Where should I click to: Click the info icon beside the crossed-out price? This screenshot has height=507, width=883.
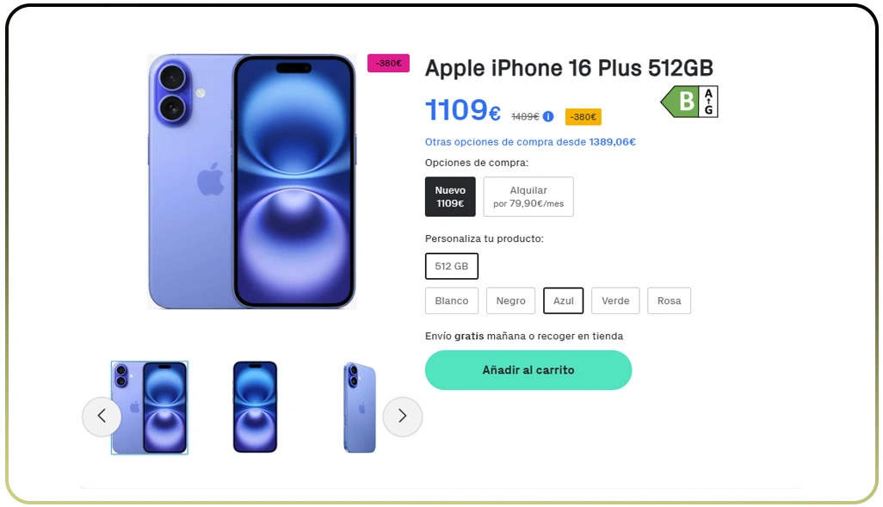[x=548, y=116]
